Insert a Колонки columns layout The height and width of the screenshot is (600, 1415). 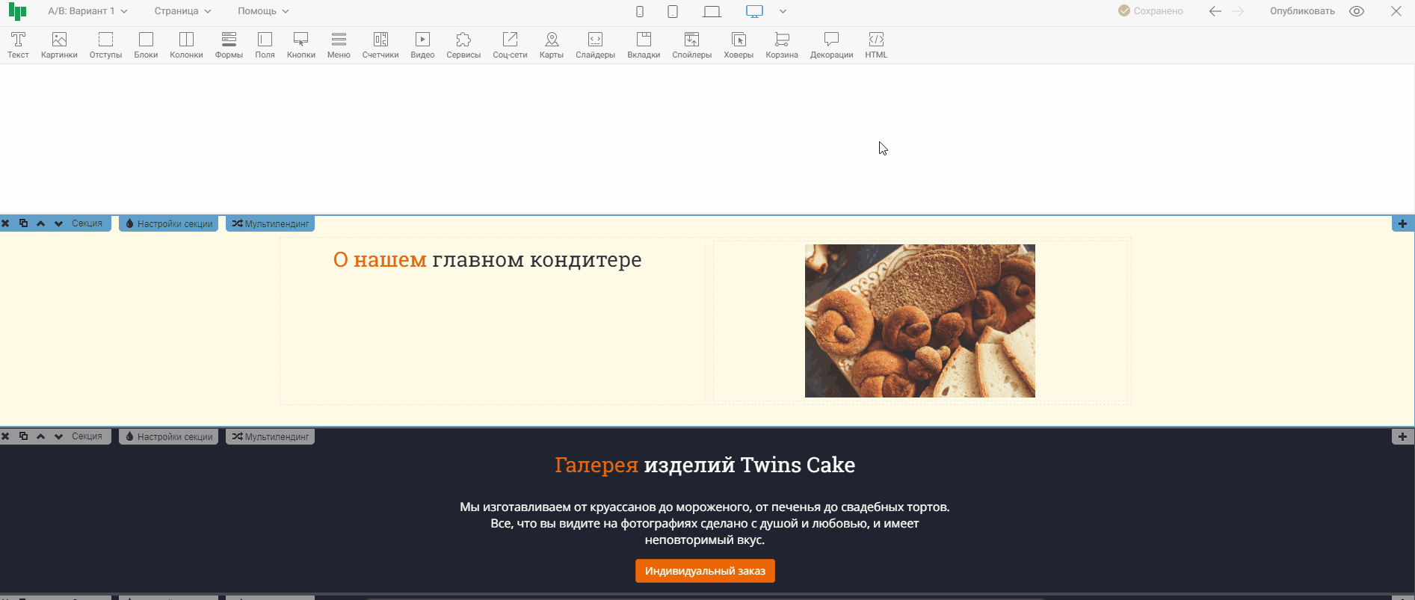click(186, 45)
